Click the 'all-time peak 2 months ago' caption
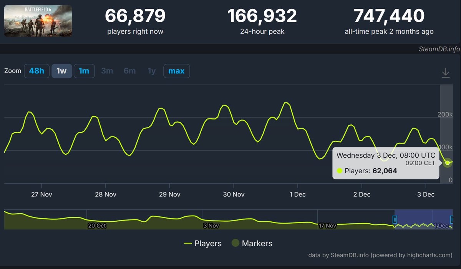 389,32
